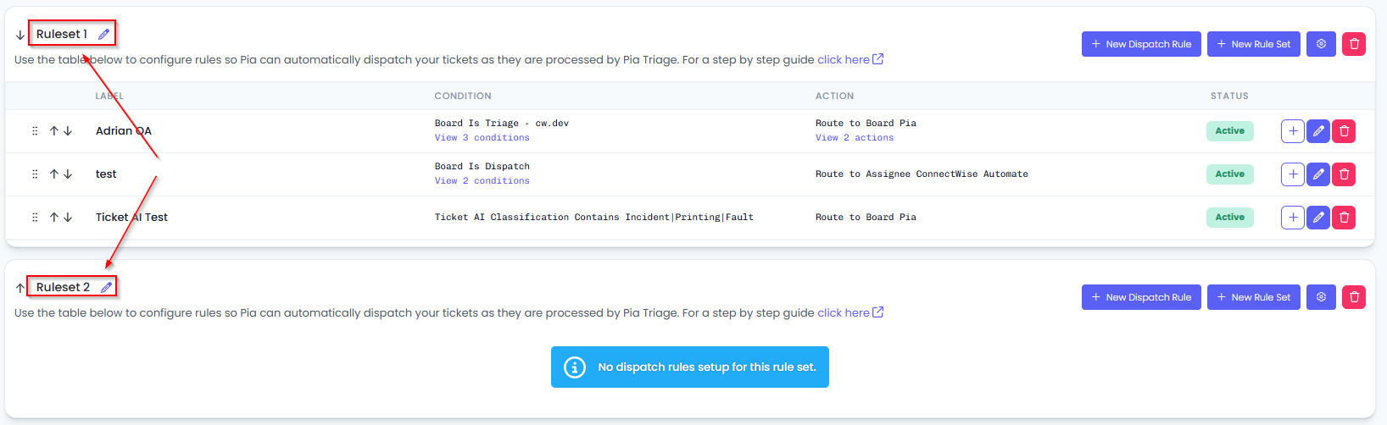Click New Dispatch Rule in Ruleset 1

tap(1141, 44)
